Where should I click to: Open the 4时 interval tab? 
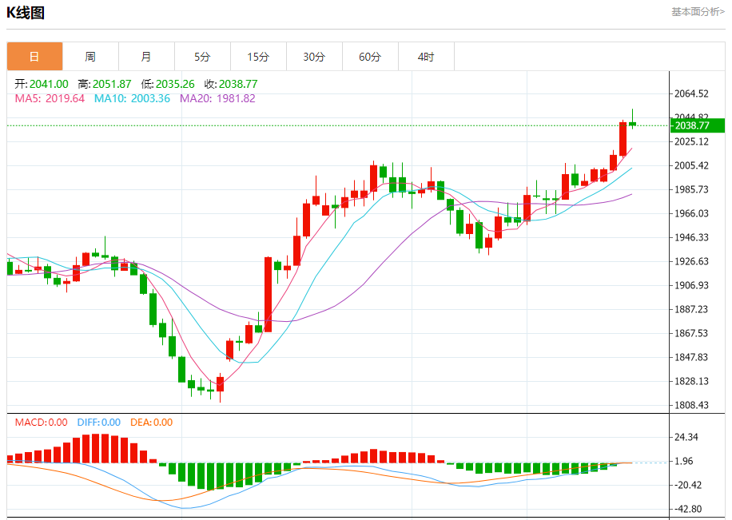(x=426, y=57)
